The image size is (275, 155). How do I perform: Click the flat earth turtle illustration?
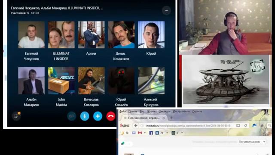226,79
